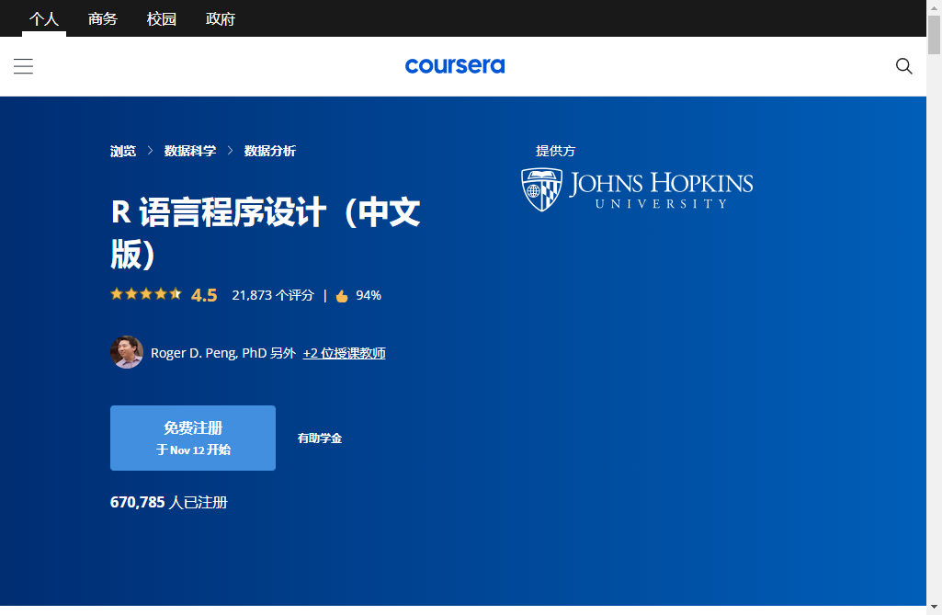Open the 数据科学 breadcrumb link
This screenshot has height=615, width=942.
click(x=190, y=151)
